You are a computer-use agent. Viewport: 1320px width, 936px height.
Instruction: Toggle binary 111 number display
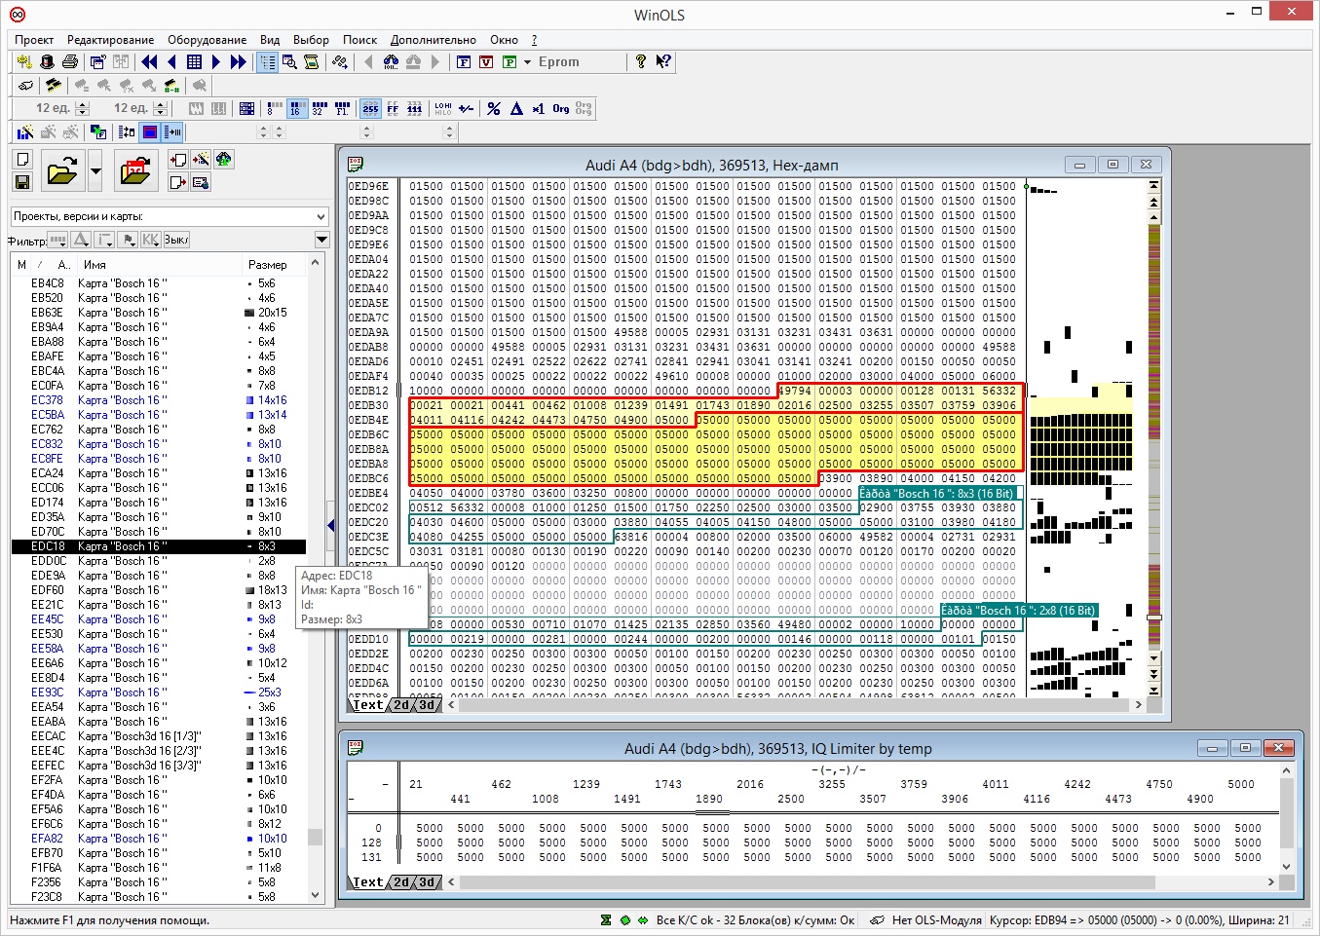click(x=415, y=108)
